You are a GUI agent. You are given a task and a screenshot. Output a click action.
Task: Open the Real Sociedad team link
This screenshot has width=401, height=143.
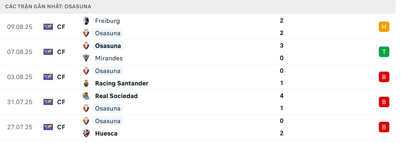[x=116, y=96]
